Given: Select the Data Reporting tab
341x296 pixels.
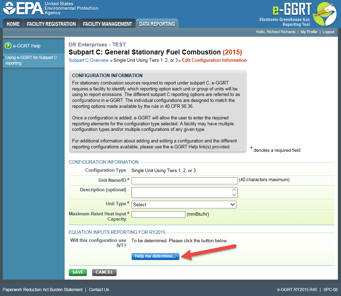Looking at the screenshot, I should click(157, 24).
